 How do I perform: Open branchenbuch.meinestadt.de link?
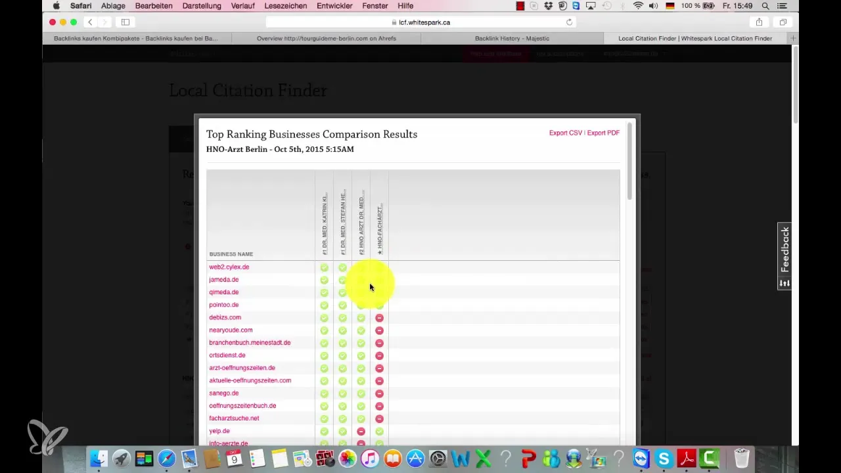(x=250, y=342)
